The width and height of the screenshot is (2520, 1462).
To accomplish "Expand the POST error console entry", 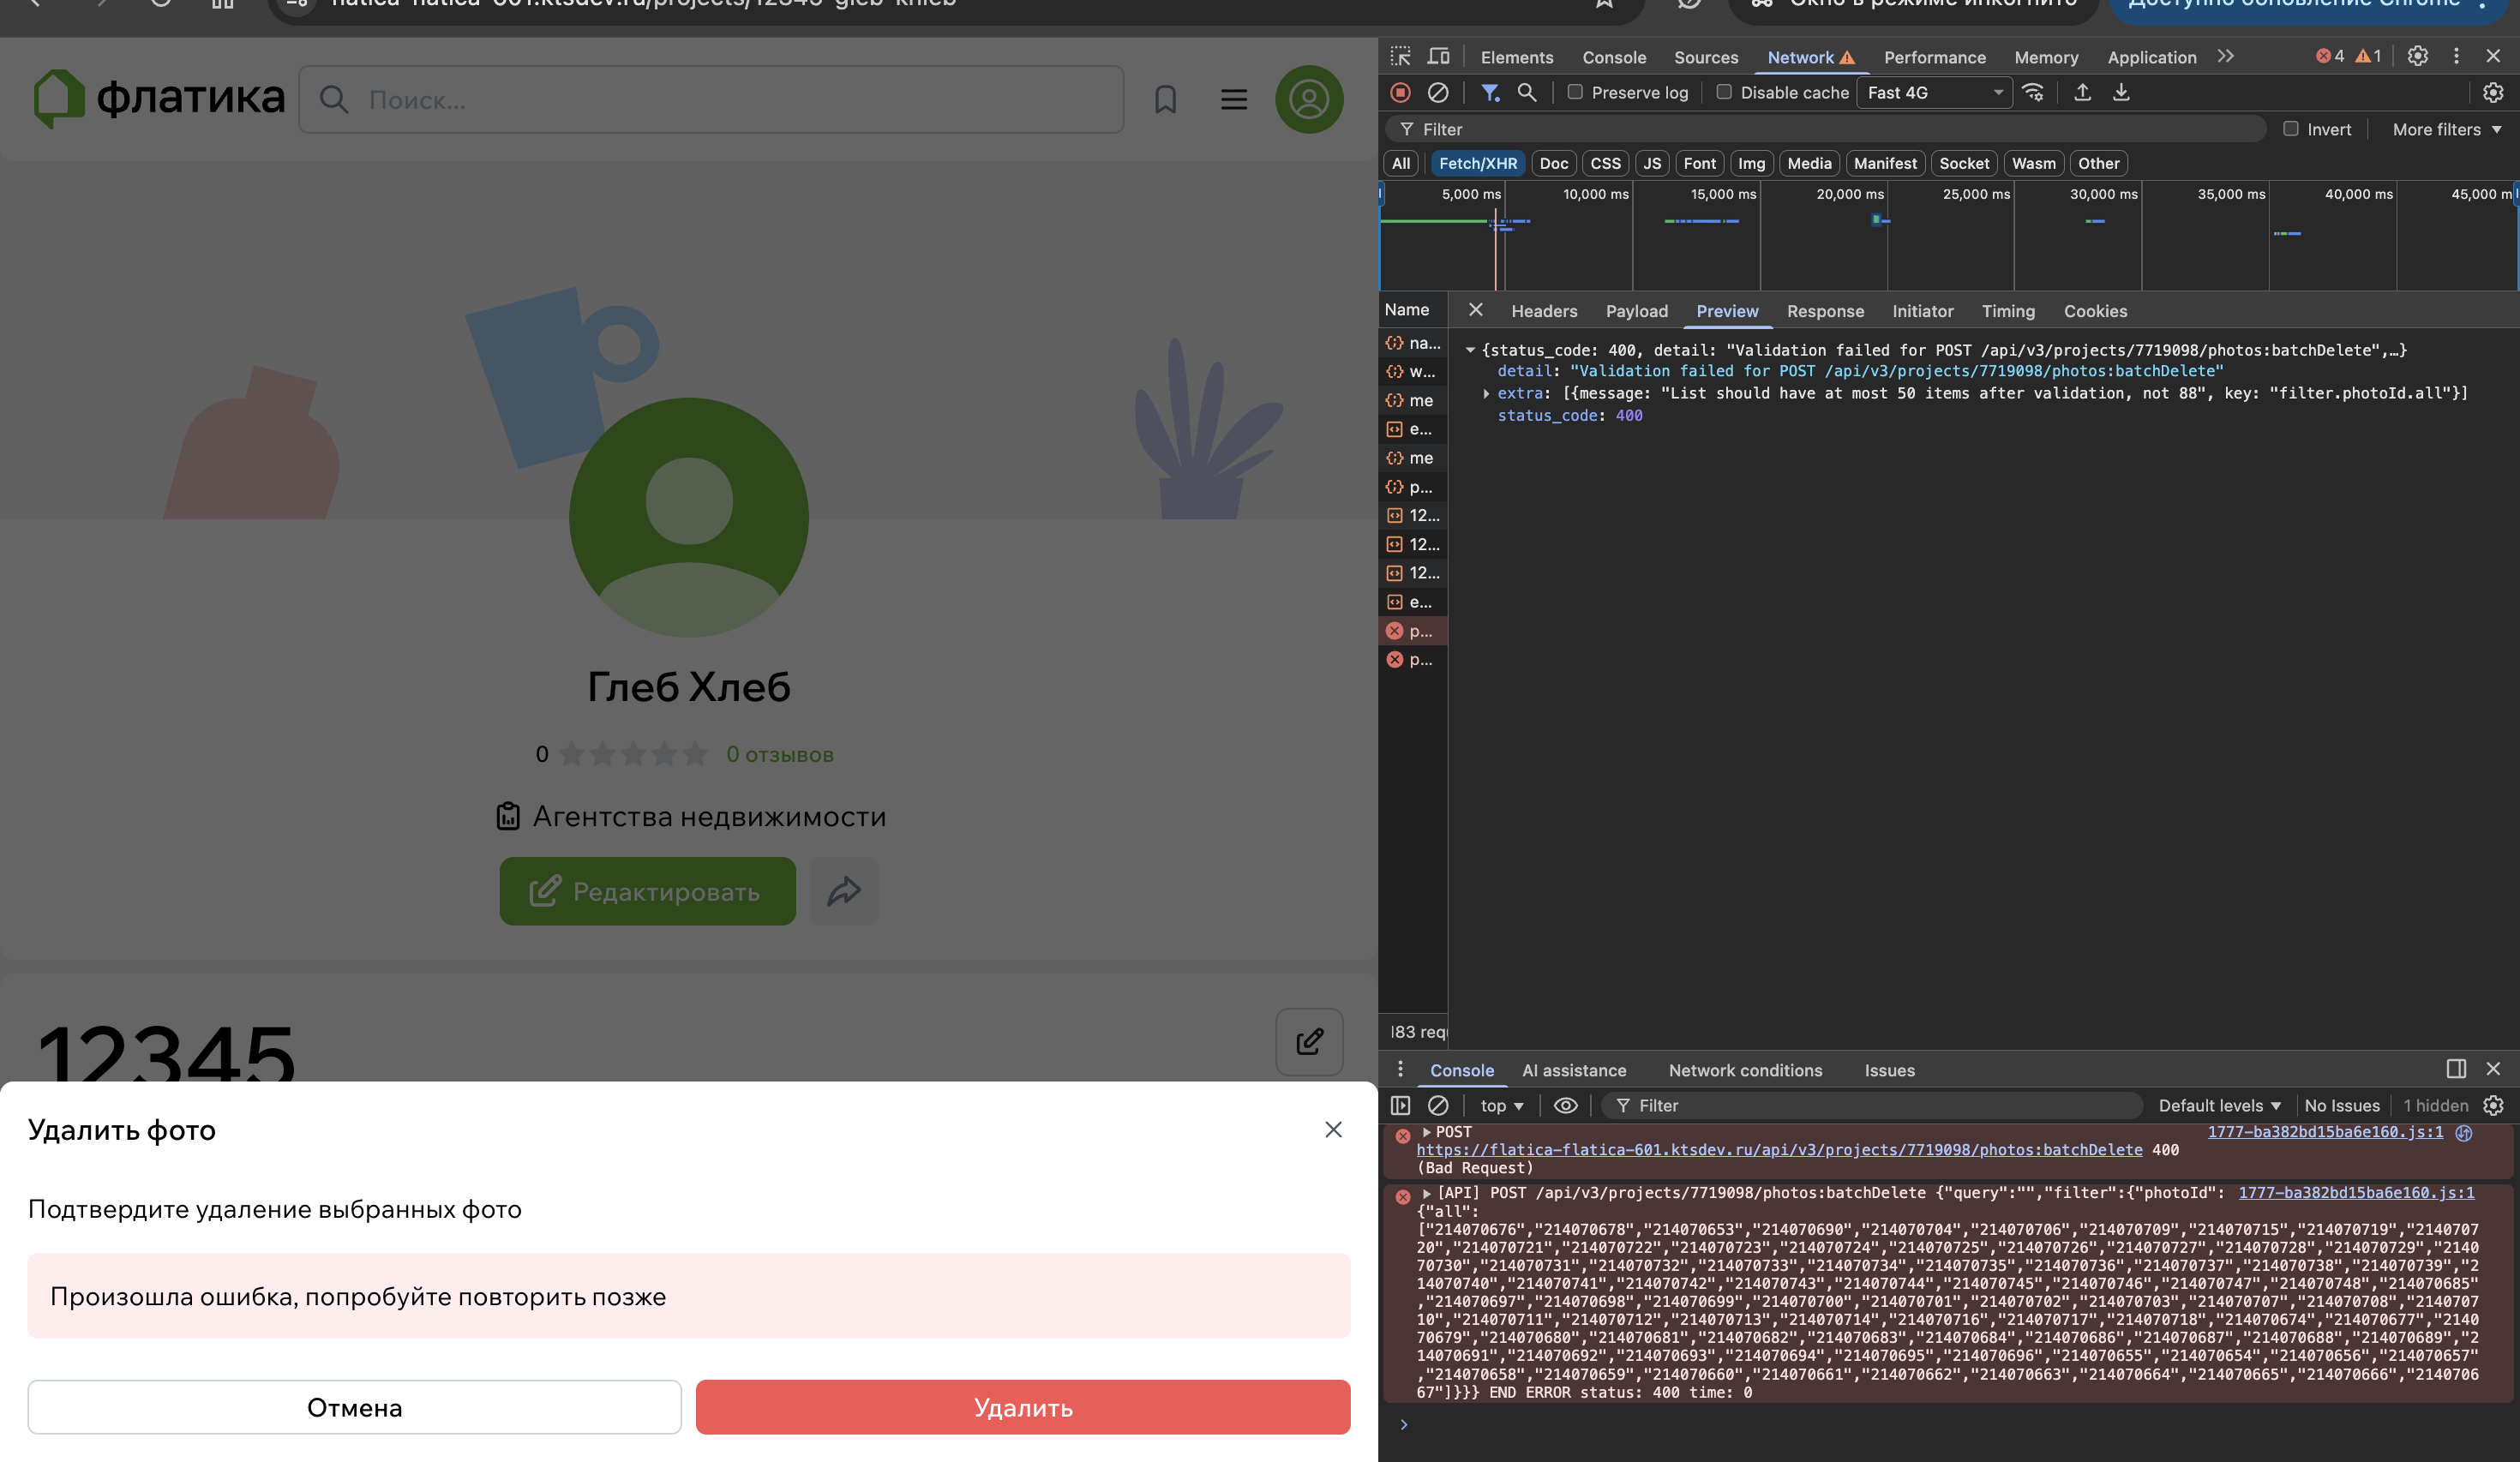I will (1426, 1132).
